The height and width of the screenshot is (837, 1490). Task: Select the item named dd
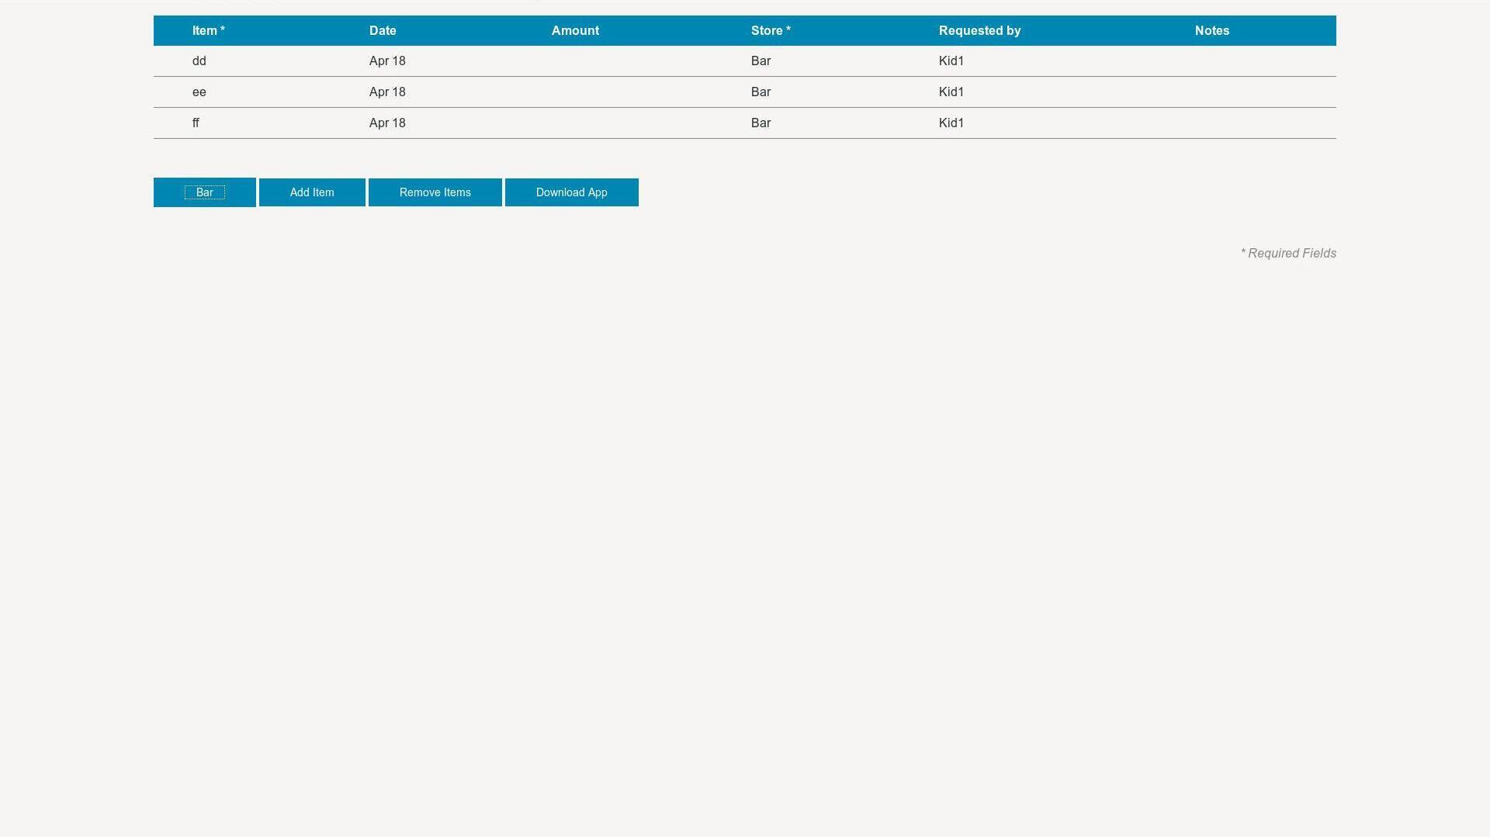pos(199,61)
